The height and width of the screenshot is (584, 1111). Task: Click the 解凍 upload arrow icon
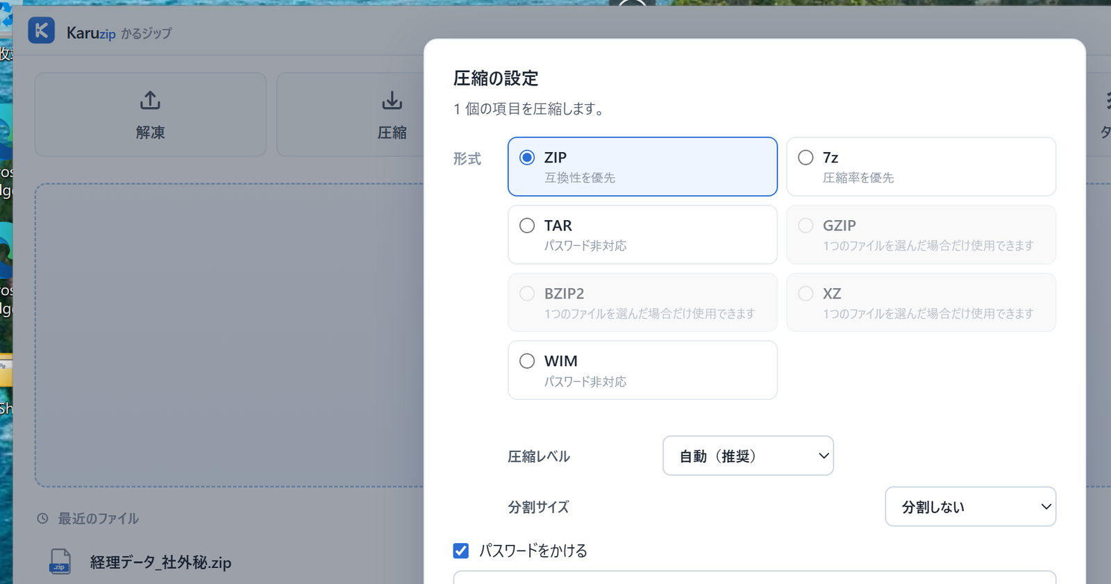(150, 101)
